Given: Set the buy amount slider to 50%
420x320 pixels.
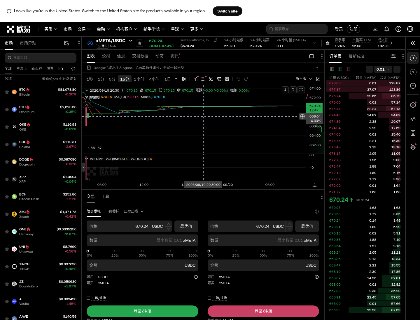Looking at the screenshot, I should click(x=142, y=251).
